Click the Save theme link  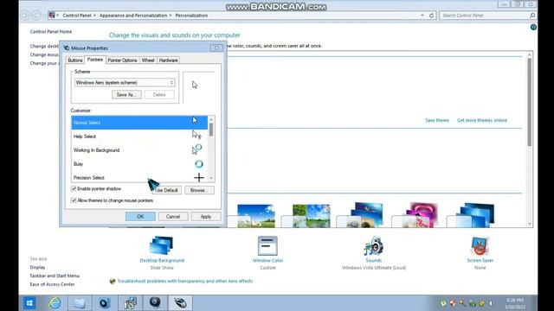[437, 120]
